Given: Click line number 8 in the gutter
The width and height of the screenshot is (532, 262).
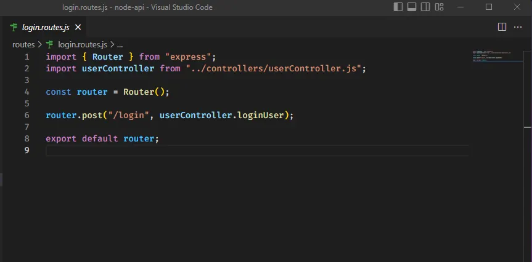Looking at the screenshot, I should [x=27, y=139].
